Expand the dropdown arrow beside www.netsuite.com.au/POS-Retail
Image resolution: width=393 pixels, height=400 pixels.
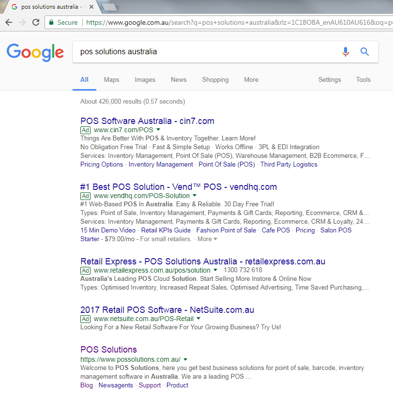(x=198, y=318)
